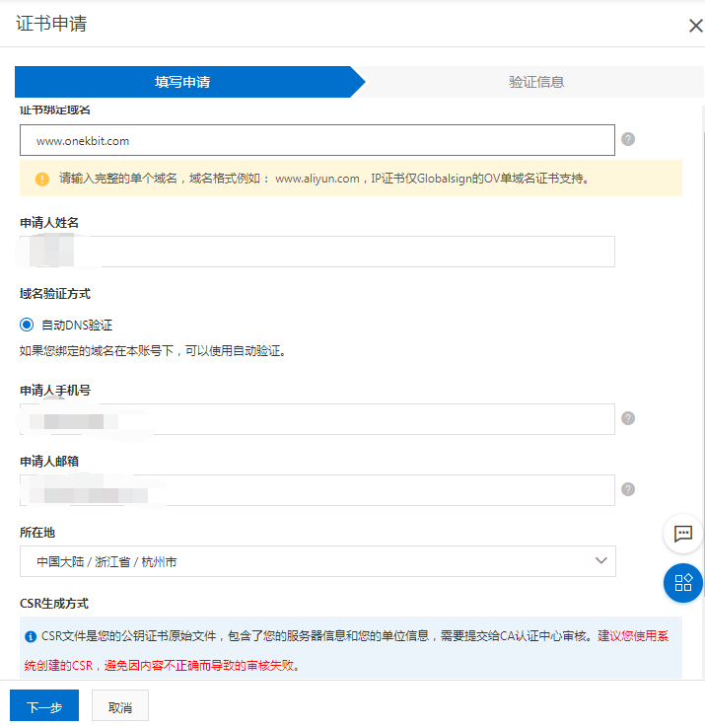Screen dimensions: 705x727
Task: Click www.aliyun.com example in yellow hint
Action: [317, 179]
